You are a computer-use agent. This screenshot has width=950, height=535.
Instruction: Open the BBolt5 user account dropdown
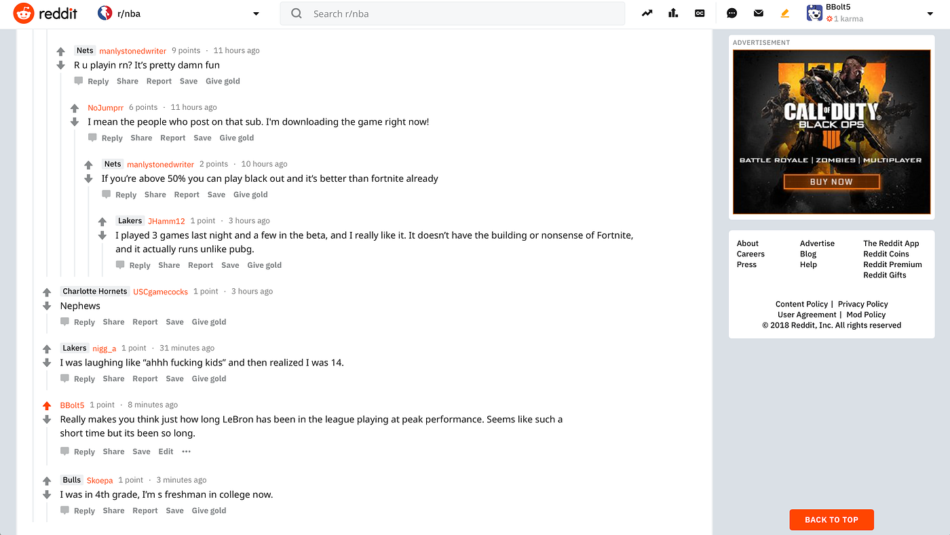pyautogui.click(x=930, y=14)
